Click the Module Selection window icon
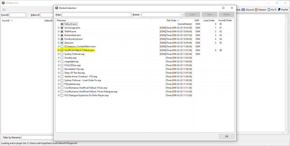290x146 pixels. [56, 8]
